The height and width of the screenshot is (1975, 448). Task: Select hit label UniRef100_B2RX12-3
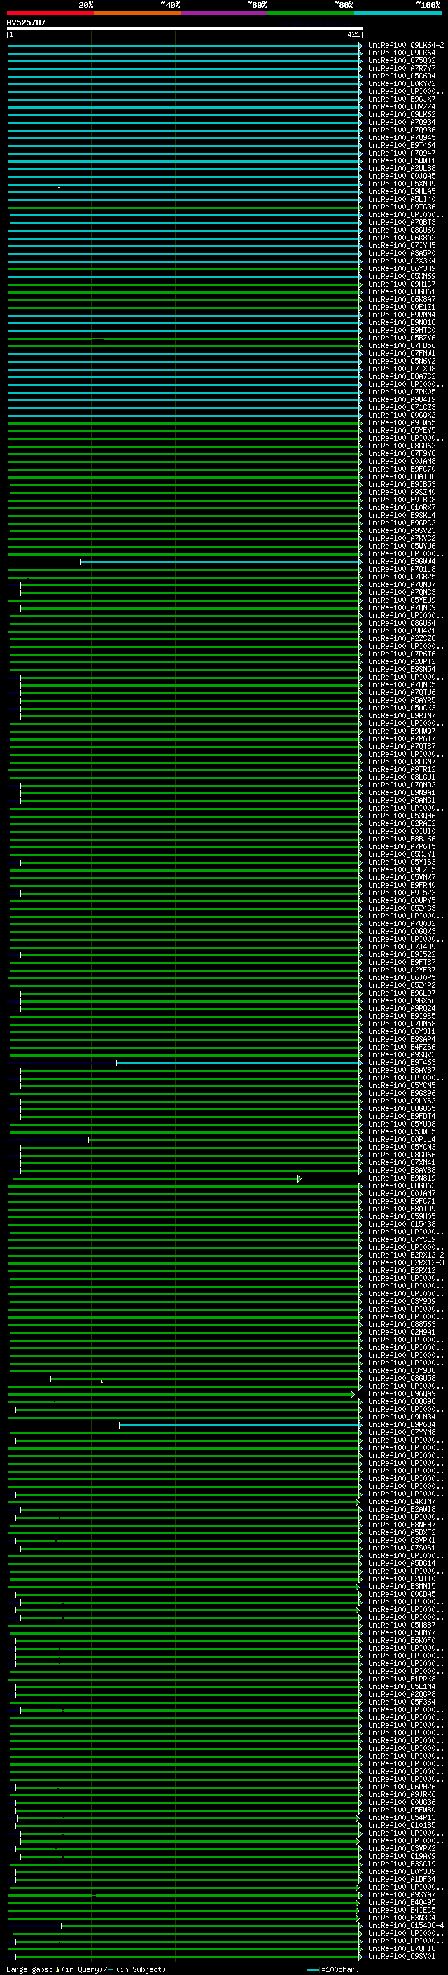coord(406,1262)
